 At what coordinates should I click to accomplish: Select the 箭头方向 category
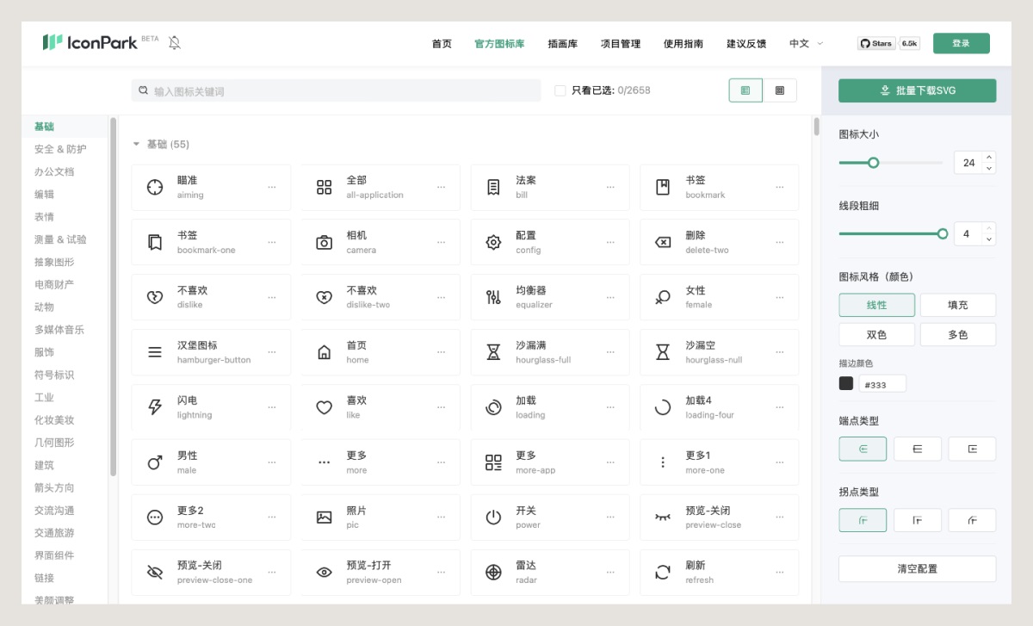pos(54,487)
